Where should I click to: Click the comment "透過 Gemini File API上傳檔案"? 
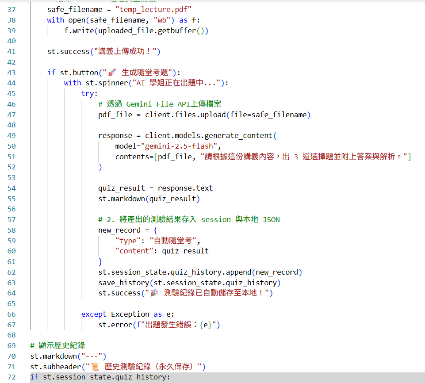[160, 104]
